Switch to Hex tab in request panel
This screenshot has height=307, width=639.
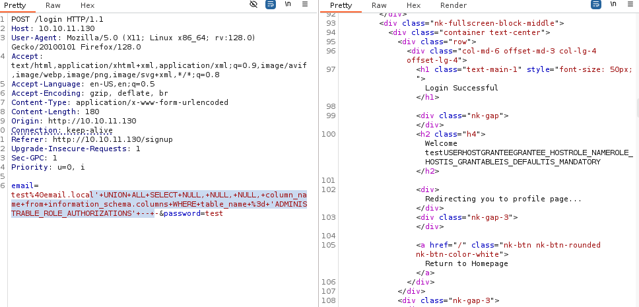coord(88,5)
